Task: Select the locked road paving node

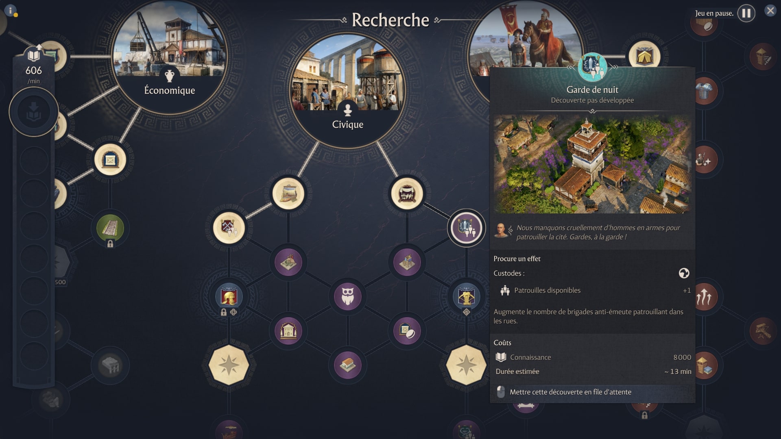Action: (x=110, y=228)
